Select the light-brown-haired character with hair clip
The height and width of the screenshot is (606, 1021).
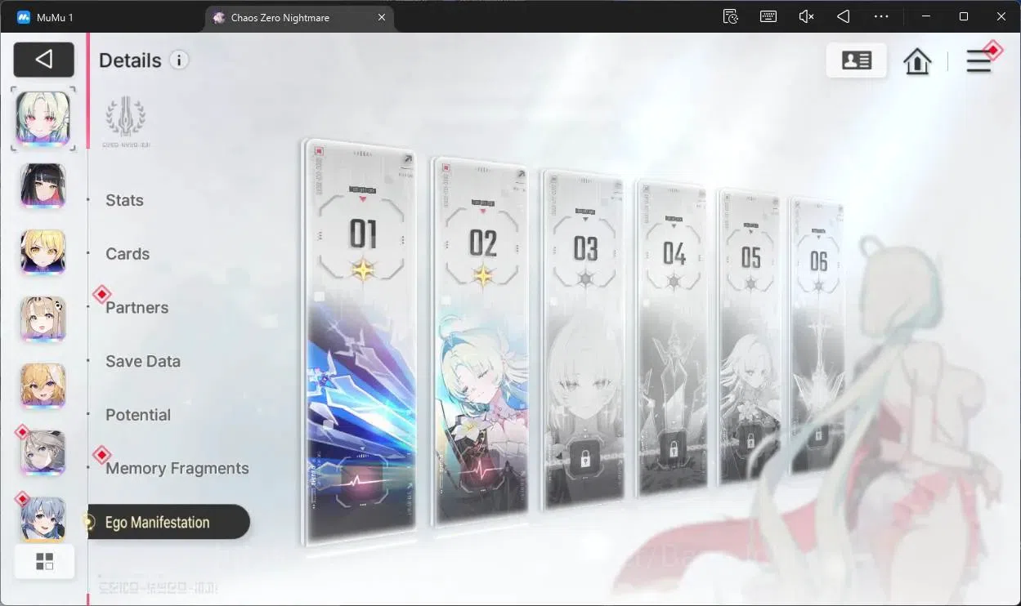(43, 319)
